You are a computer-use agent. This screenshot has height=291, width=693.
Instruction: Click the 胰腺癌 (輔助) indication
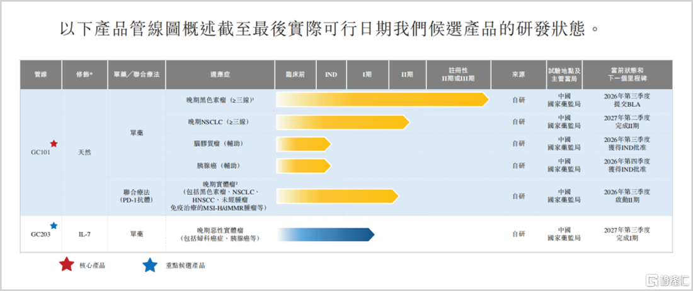click(220, 166)
